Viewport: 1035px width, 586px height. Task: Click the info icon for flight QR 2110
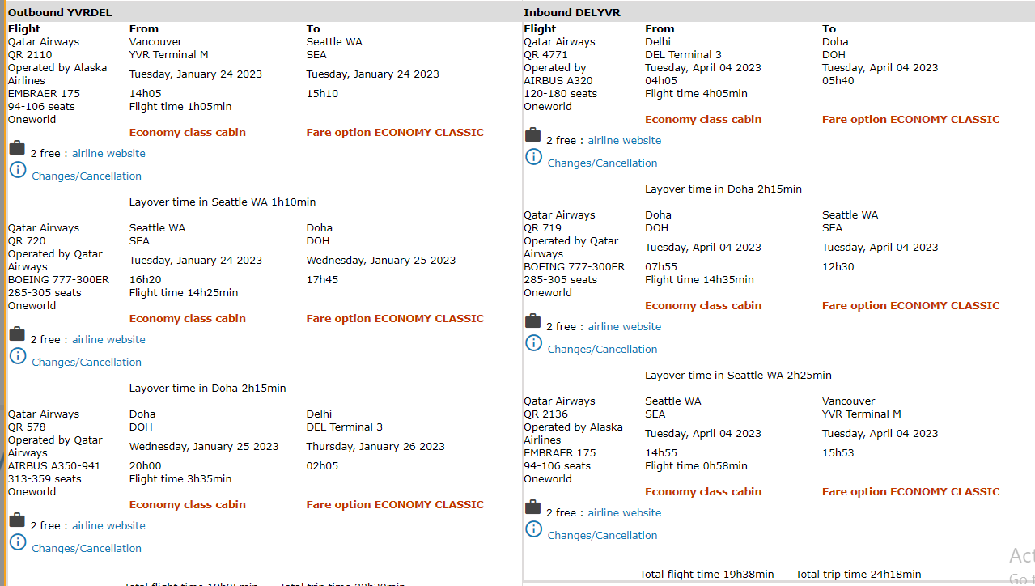[18, 170]
